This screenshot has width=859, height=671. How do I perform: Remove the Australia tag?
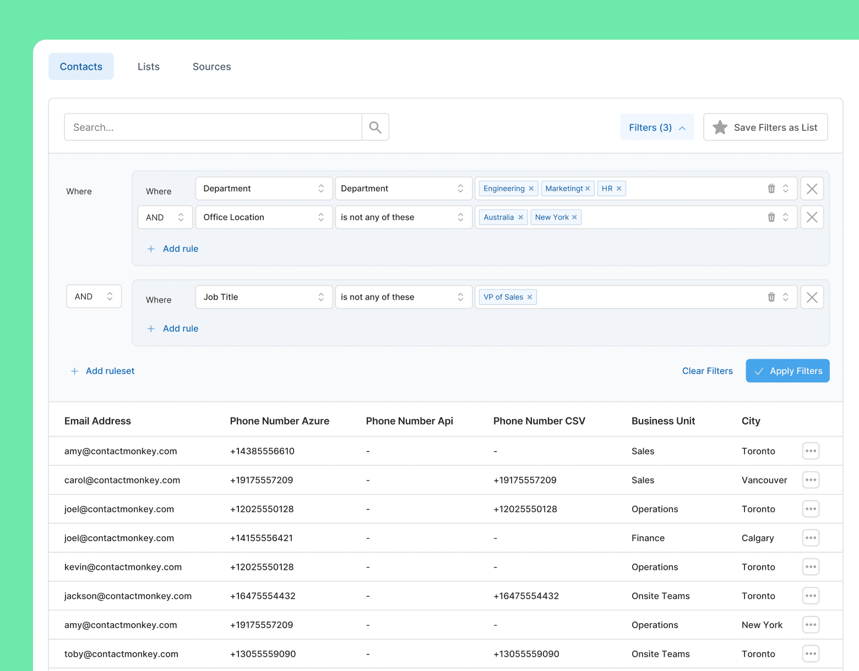click(520, 217)
